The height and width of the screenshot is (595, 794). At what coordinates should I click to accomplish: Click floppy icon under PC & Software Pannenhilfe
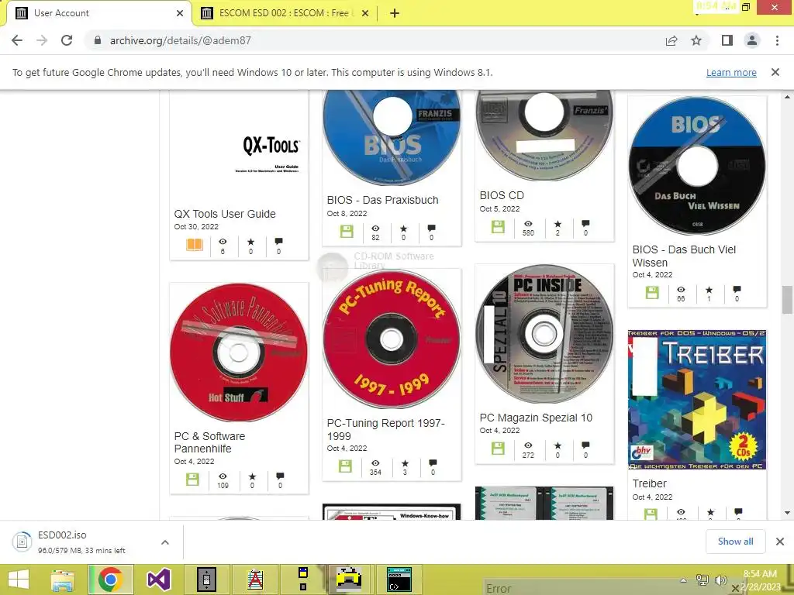pyautogui.click(x=192, y=479)
